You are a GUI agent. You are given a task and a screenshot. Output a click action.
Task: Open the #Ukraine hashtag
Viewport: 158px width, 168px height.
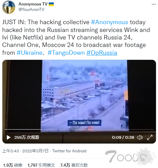tap(30, 53)
